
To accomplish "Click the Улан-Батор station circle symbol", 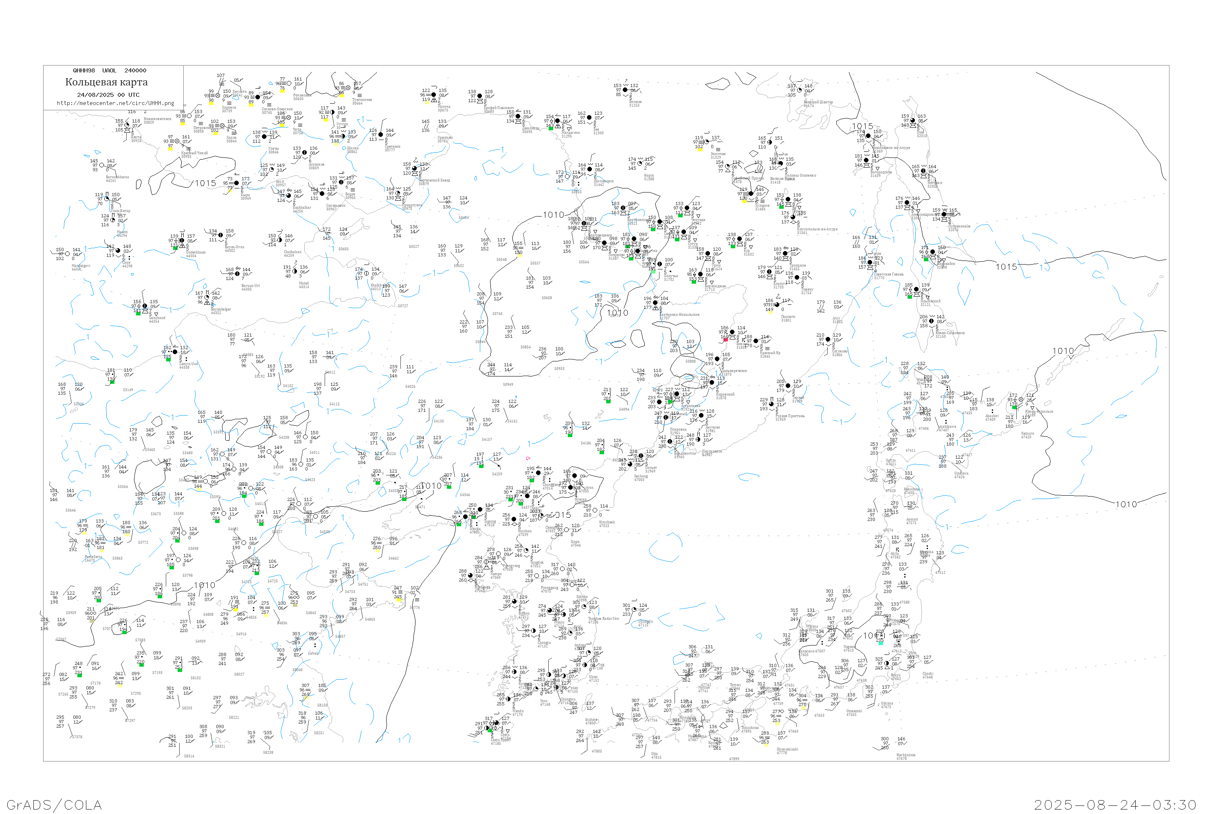I will point(107,199).
